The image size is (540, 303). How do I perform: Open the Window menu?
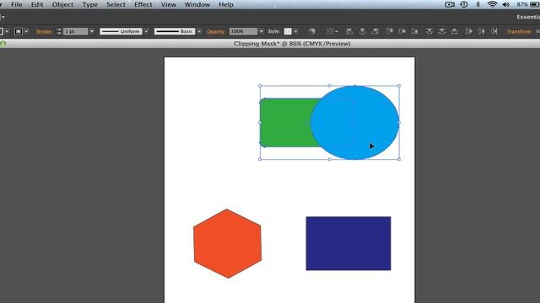[197, 4]
